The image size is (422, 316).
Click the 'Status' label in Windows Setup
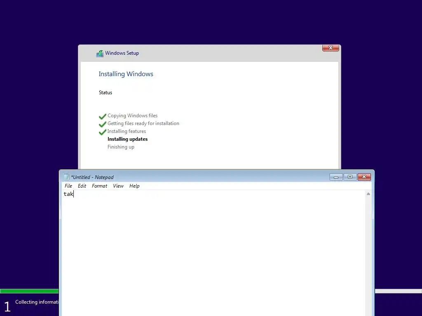tap(105, 93)
